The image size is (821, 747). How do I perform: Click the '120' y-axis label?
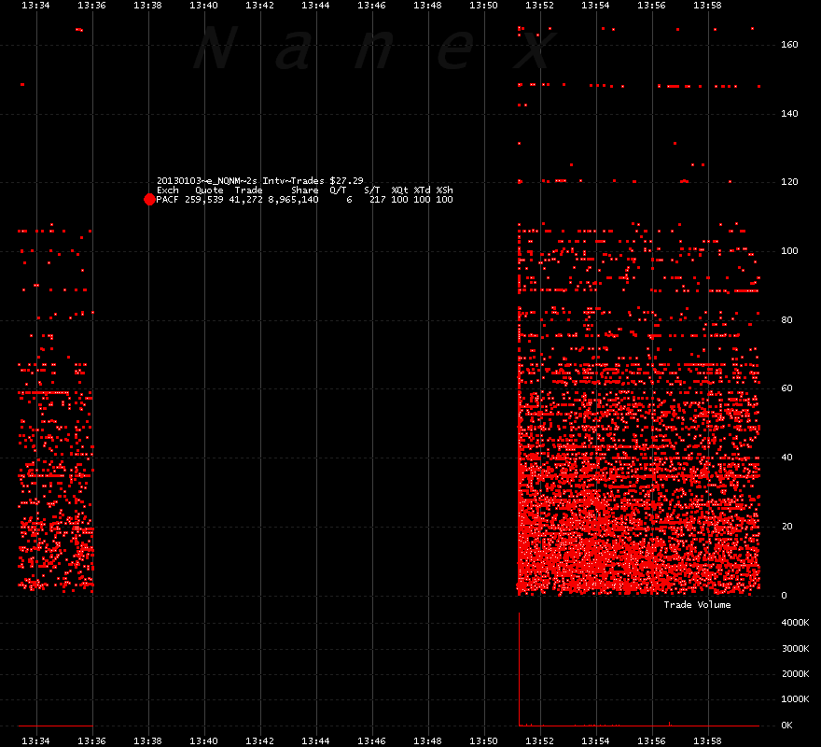[789, 182]
